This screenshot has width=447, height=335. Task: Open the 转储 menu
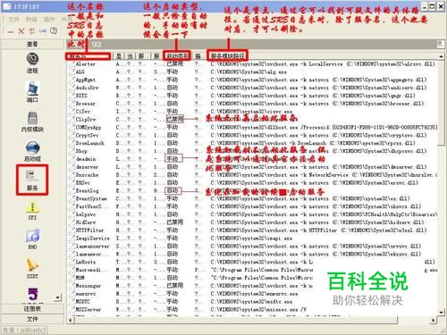[31, 19]
